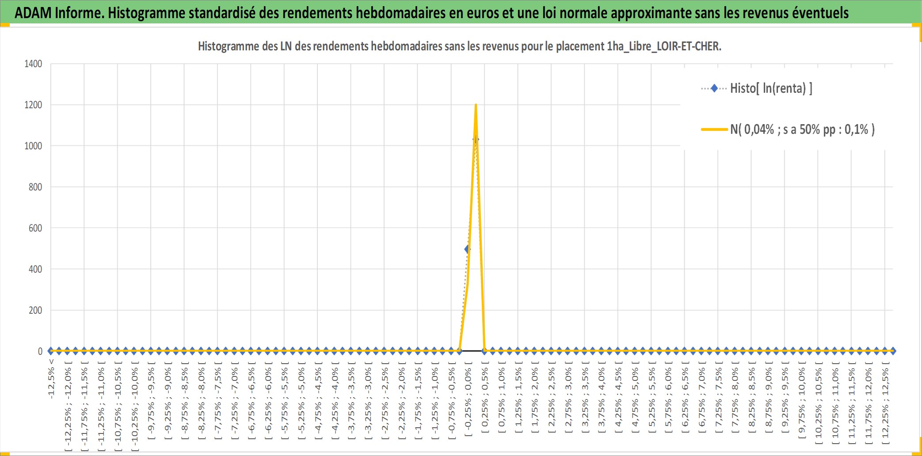922x456 pixels.
Task: Click the x-axis label '[ -5,25% ; -5,0% ['
Action: (x=301, y=401)
